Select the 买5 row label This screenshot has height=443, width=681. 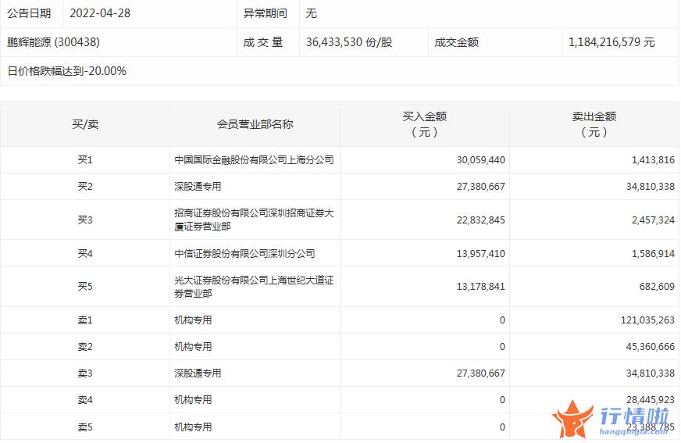[85, 286]
